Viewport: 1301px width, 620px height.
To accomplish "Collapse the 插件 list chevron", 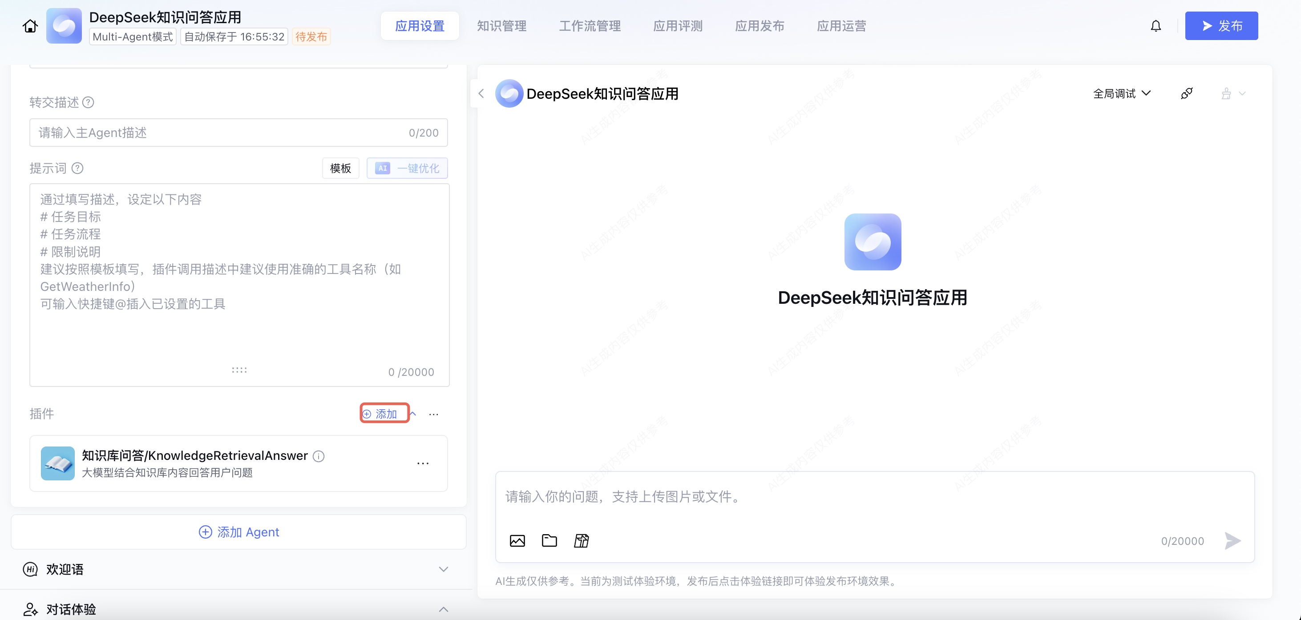I will (413, 414).
